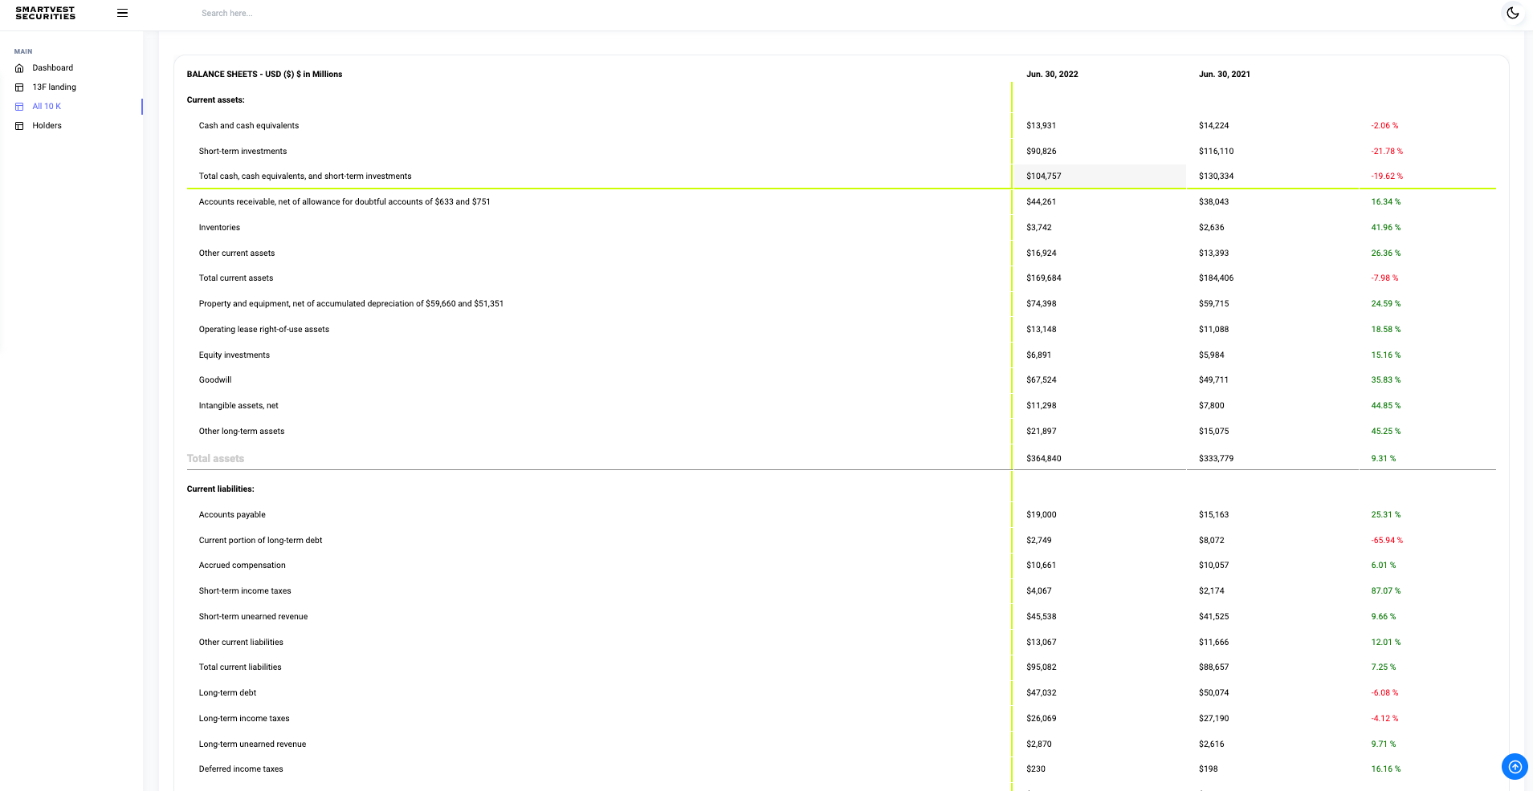This screenshot has width=1533, height=791.
Task: Select Short-term unearned revenue label
Action: (254, 617)
